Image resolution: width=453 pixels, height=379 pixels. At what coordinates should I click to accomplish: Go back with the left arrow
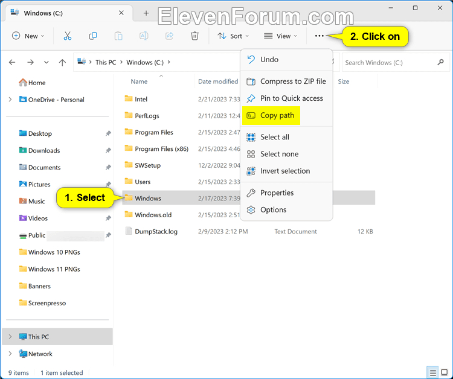tap(12, 62)
